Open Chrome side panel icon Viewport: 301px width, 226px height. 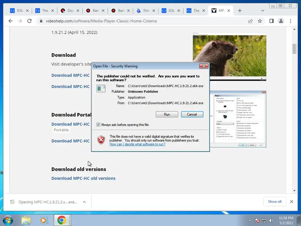pyautogui.click(x=271, y=21)
